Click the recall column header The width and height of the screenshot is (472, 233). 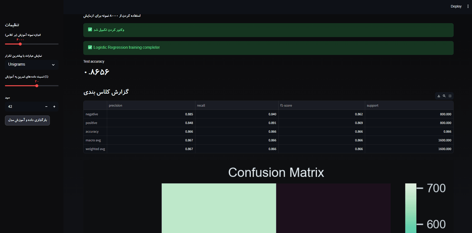point(236,105)
